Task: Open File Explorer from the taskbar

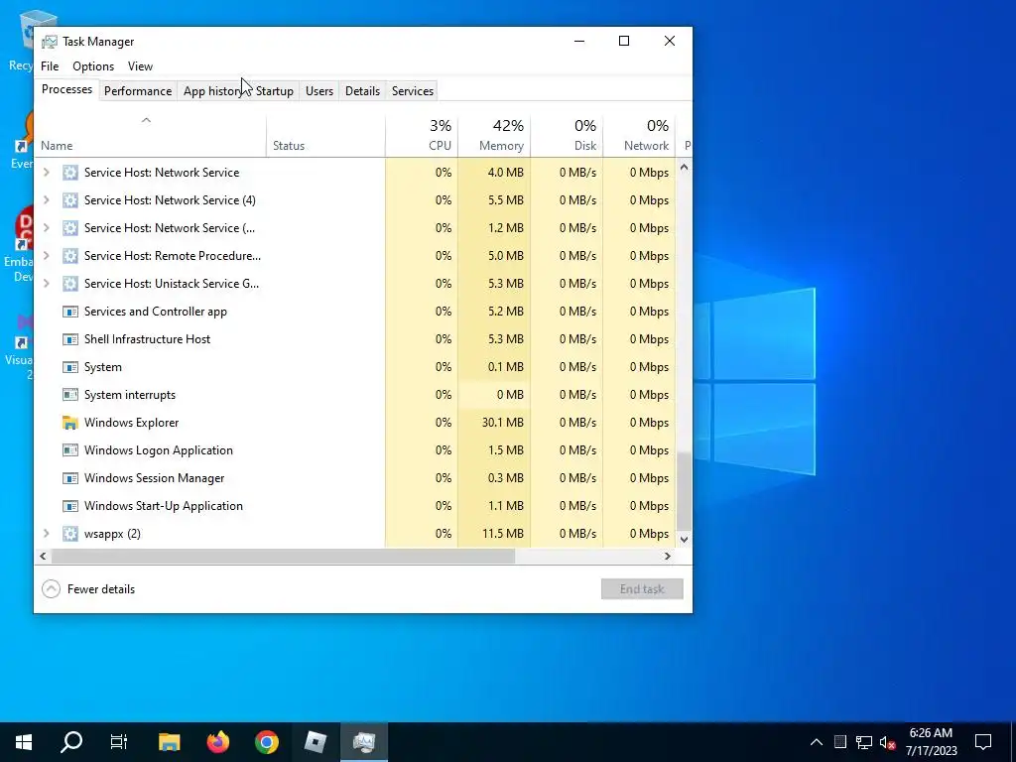Action: [169, 742]
